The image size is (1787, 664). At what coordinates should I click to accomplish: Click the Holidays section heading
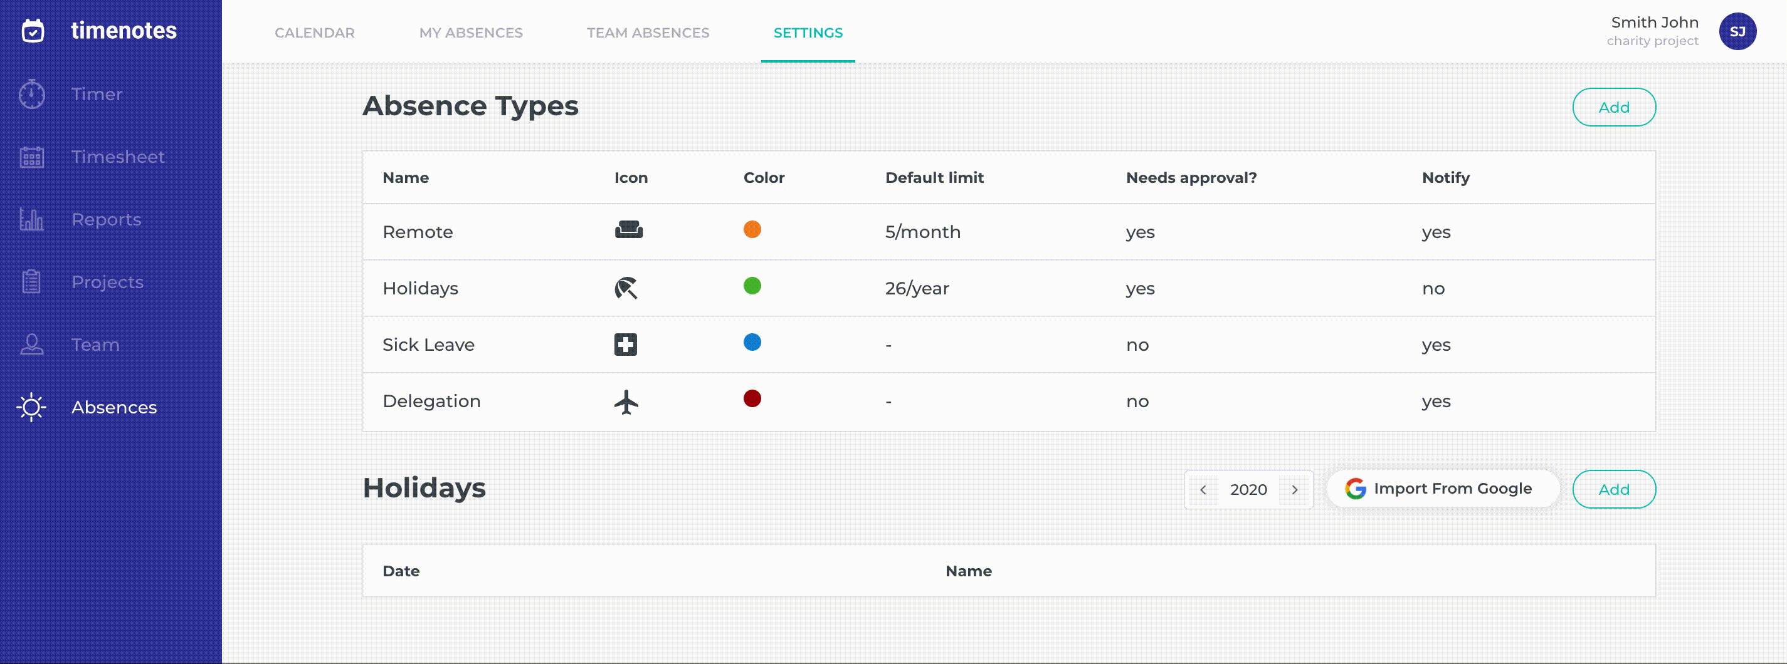click(x=424, y=488)
